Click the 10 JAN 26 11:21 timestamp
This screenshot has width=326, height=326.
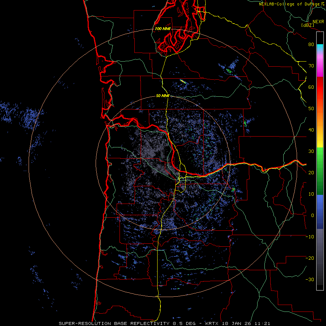(x=246, y=323)
